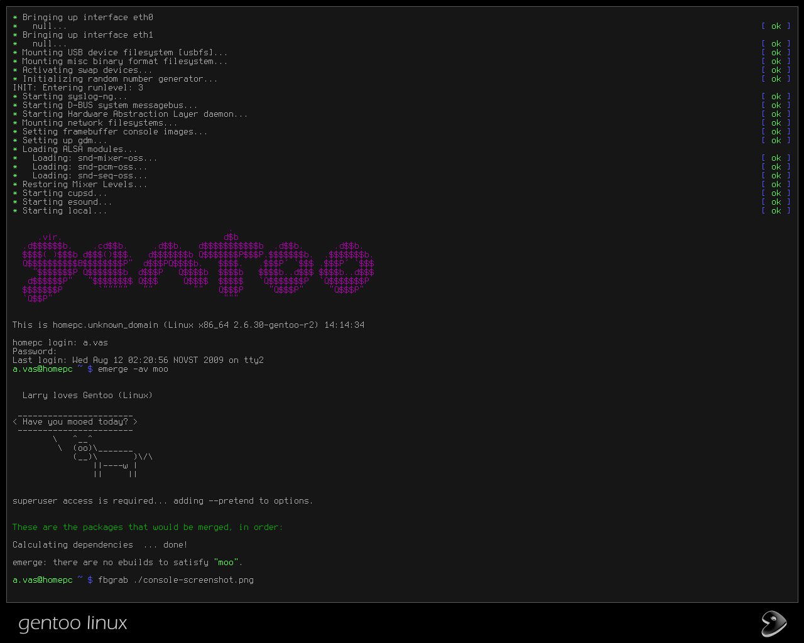Click 'Activating swap devices' line
This screenshot has width=804, height=643.
(x=83, y=70)
